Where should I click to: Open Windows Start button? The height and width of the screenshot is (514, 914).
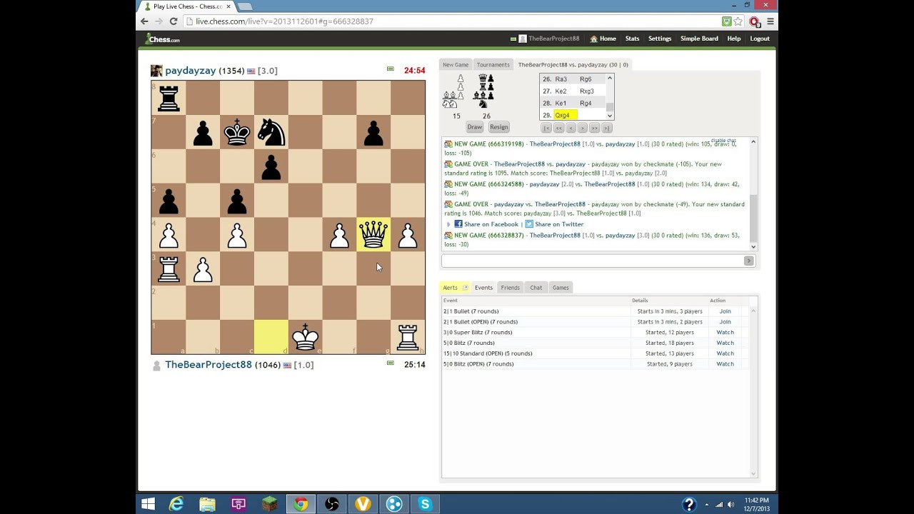pyautogui.click(x=148, y=504)
